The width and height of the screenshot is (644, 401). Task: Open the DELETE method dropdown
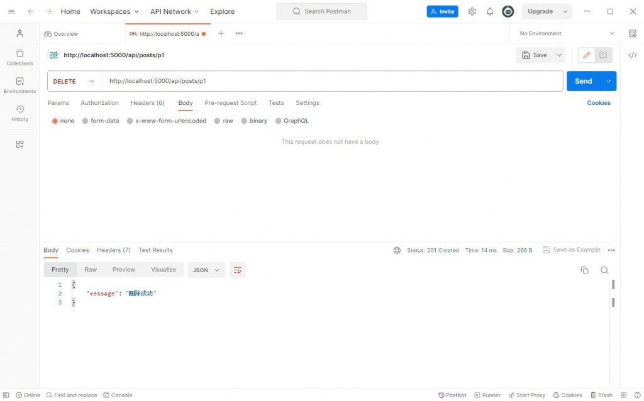point(74,81)
